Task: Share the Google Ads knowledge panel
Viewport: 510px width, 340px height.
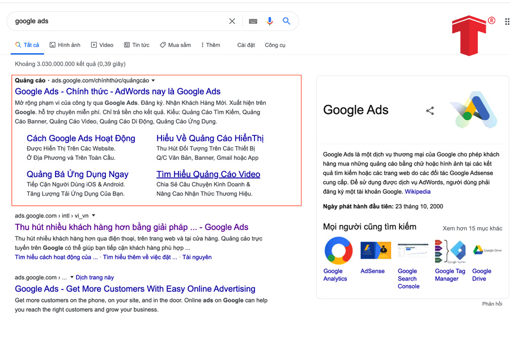Action: (430, 110)
